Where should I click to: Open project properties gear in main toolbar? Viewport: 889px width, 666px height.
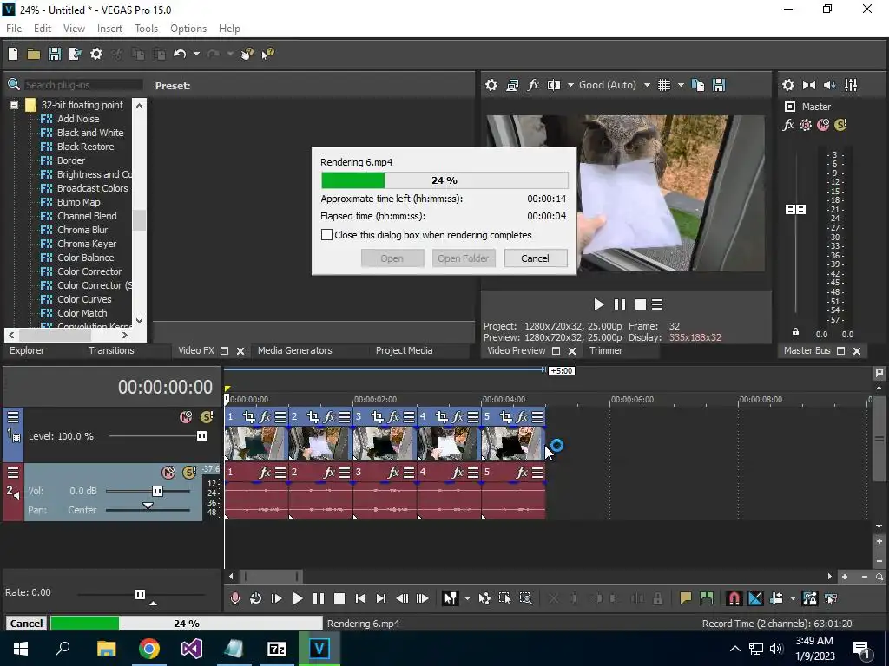pyautogui.click(x=96, y=54)
